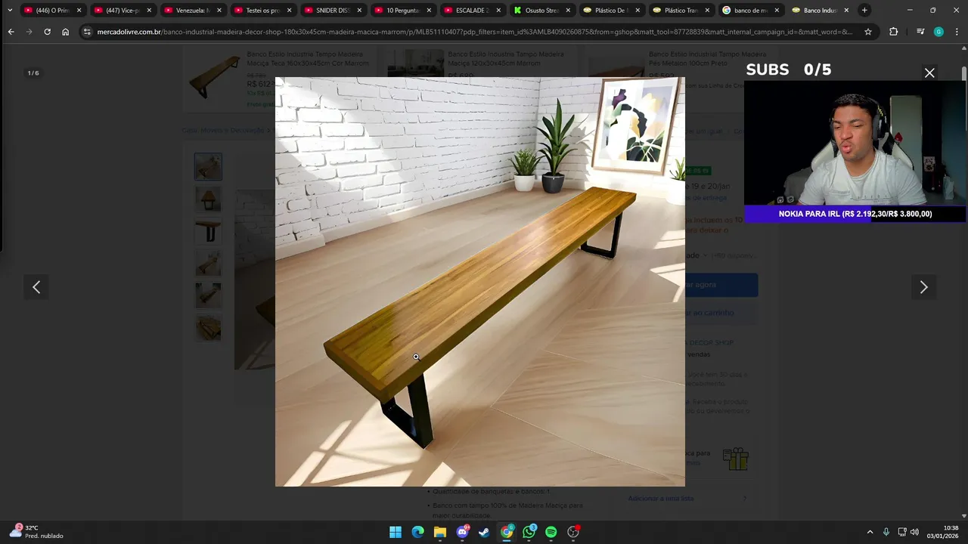Click the dimmed 'Comprar agora' button
This screenshot has width=968, height=544.
(x=721, y=285)
